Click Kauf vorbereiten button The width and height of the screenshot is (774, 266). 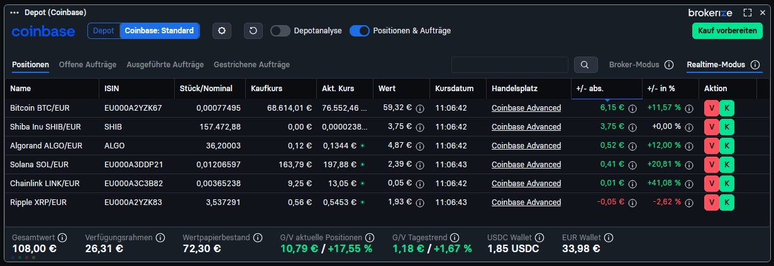pyautogui.click(x=727, y=31)
